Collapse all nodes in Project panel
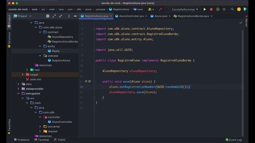The width and height of the screenshot is (255, 143). pos(61,16)
